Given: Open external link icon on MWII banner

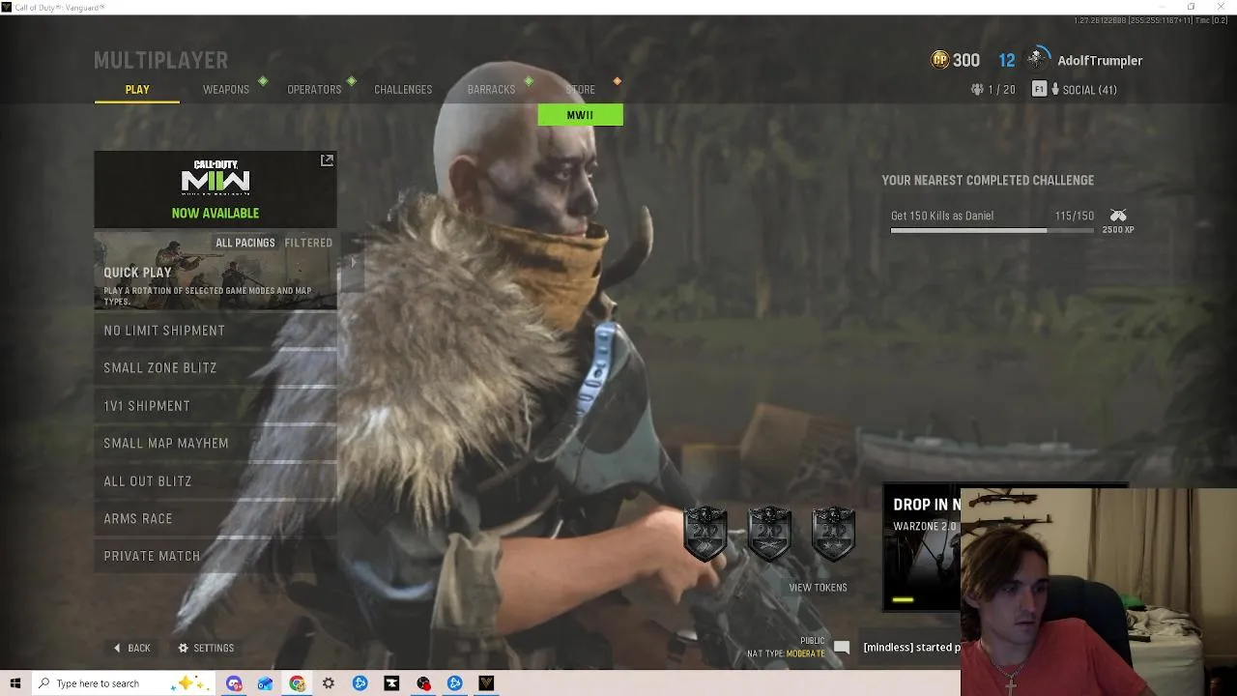Looking at the screenshot, I should 327,160.
